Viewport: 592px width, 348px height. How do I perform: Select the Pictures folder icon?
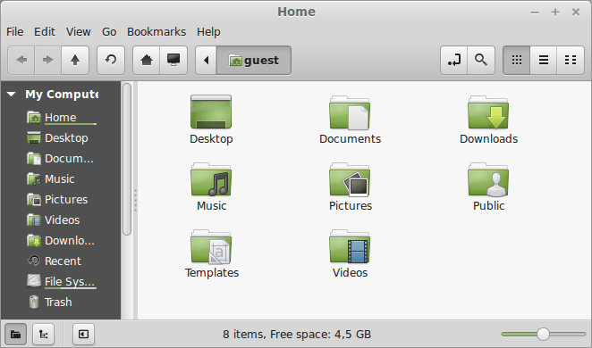[350, 179]
